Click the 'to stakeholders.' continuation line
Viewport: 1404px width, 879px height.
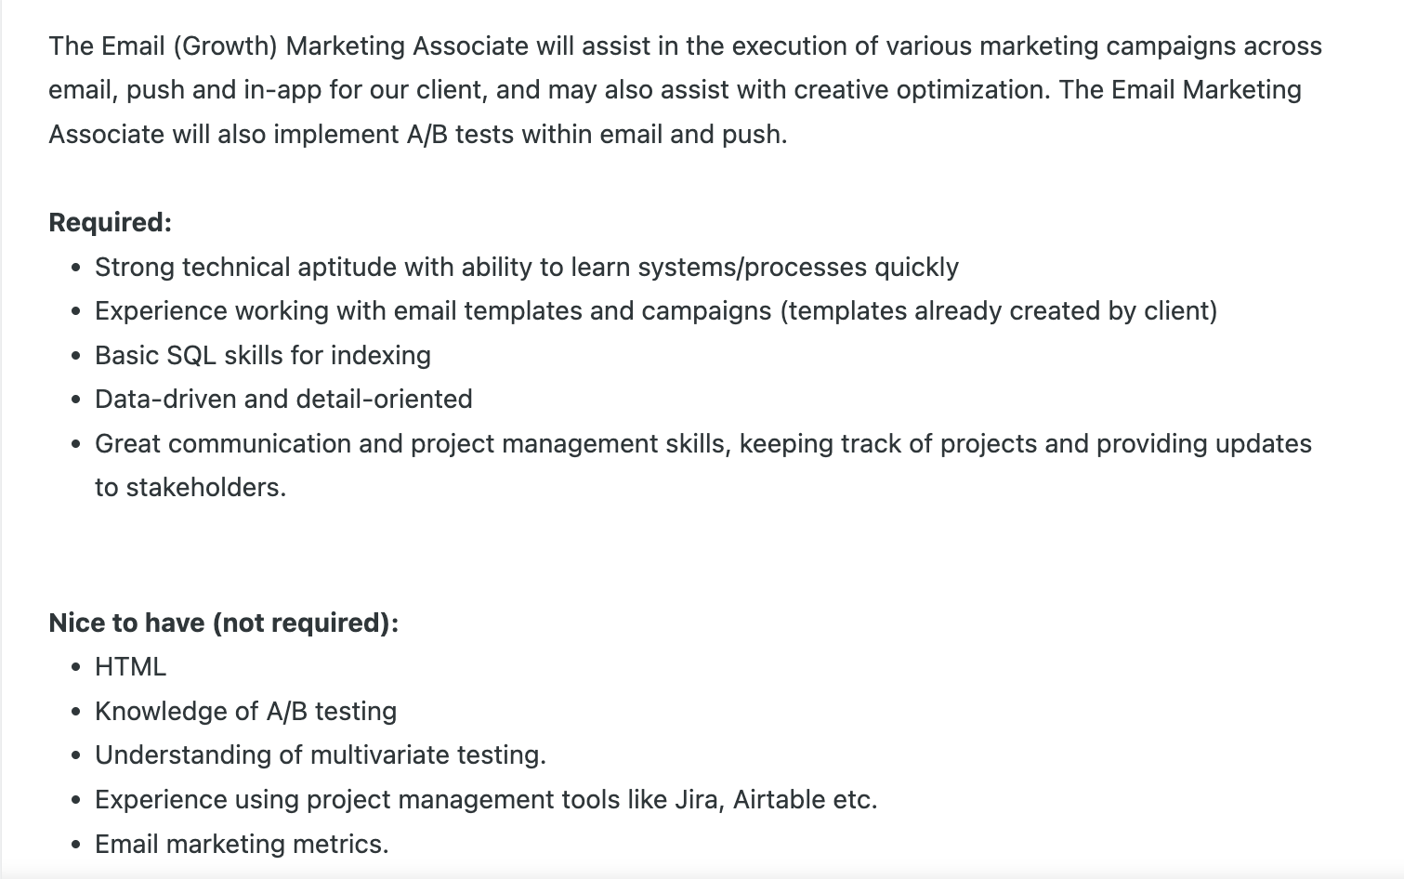[x=190, y=488]
